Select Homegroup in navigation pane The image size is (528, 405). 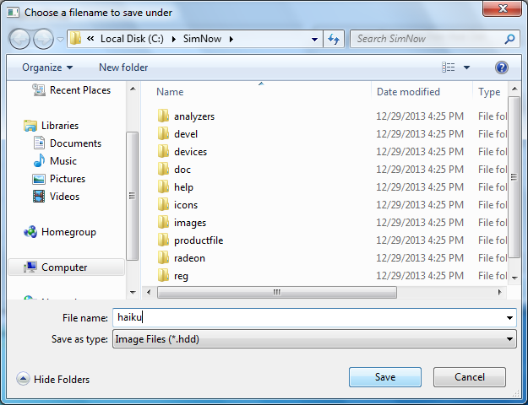(x=68, y=232)
